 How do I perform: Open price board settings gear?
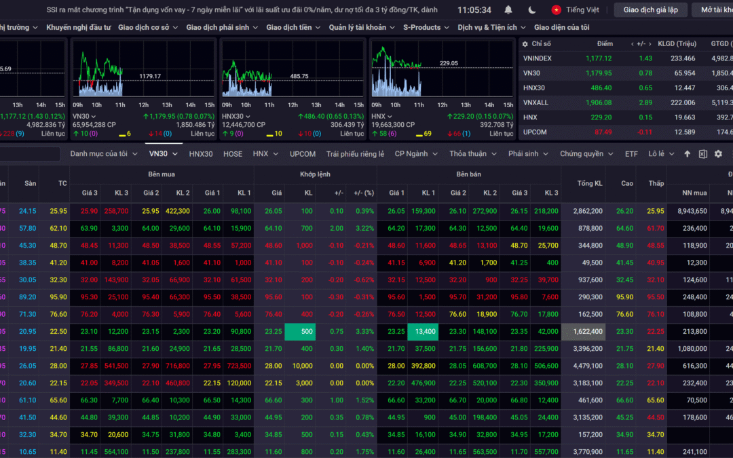pyautogui.click(x=718, y=154)
